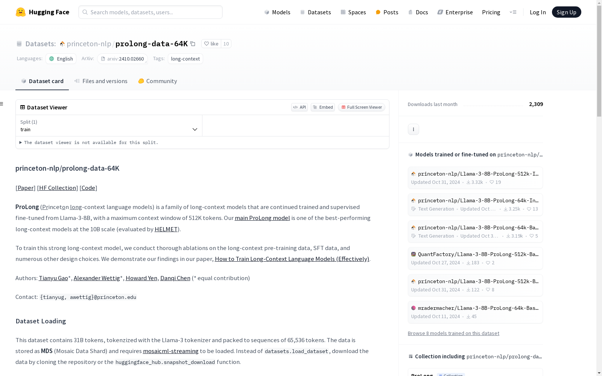Expand the 'dataset viewer is not available' message

tap(89, 143)
